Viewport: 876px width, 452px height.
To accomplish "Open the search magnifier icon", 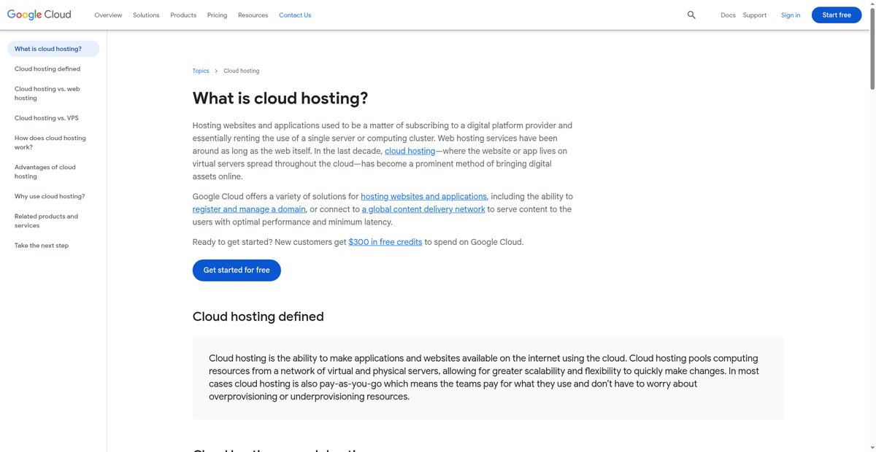I will (691, 15).
